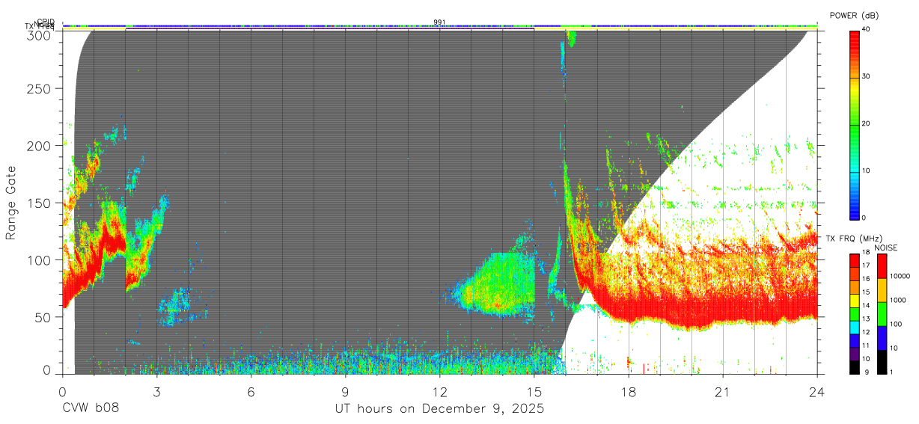Click the cyan 12–13 MHz TX FRQ segment
Image resolution: width=919 pixels, height=424 pixels.
(x=855, y=327)
